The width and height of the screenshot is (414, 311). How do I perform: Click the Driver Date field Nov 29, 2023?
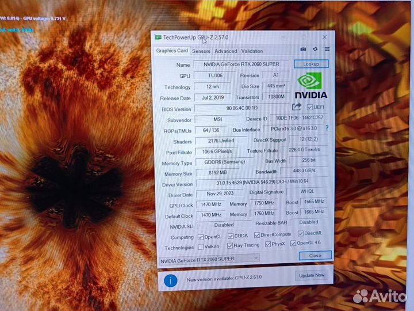(220, 194)
